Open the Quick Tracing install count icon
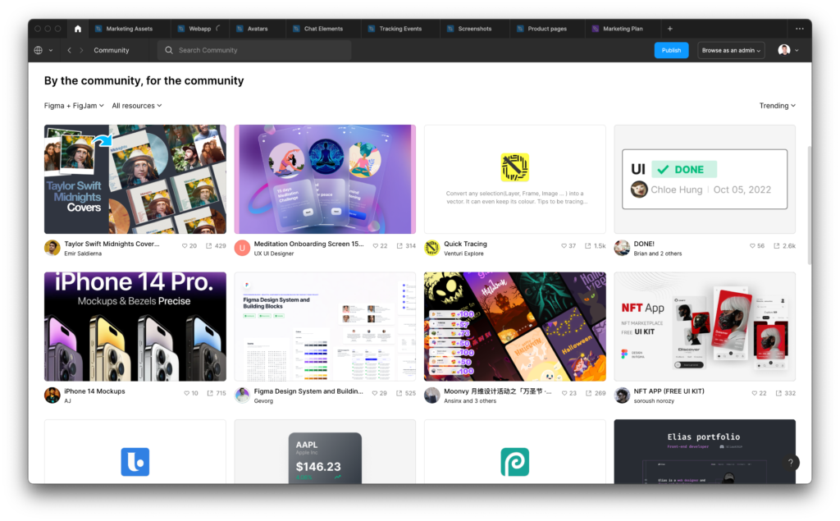Viewport: 840px width, 521px height. click(x=587, y=246)
